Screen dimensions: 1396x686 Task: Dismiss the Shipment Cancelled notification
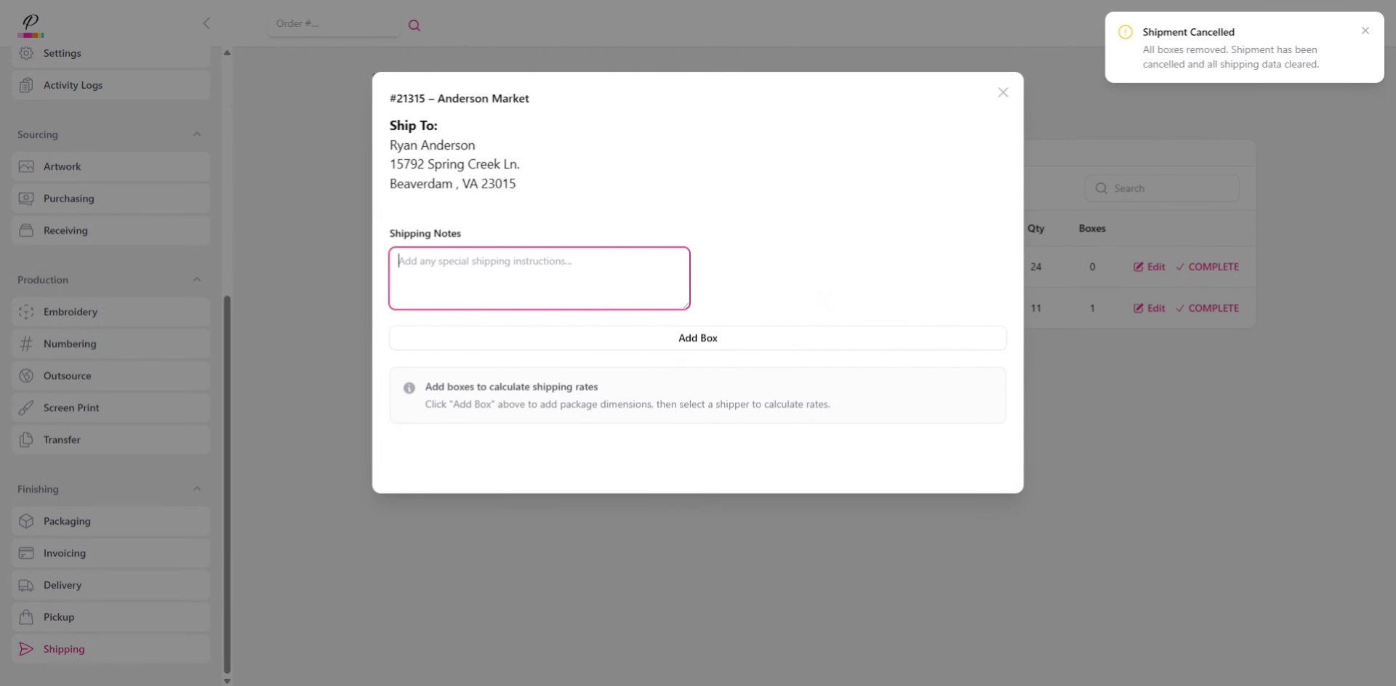(1365, 31)
